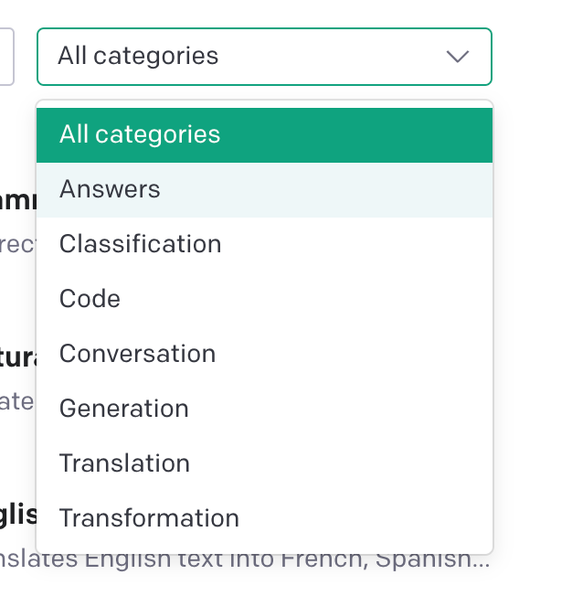Click the bold title fragment ending in 'glis'
Viewport: 572px width, 596px height.
(x=18, y=515)
